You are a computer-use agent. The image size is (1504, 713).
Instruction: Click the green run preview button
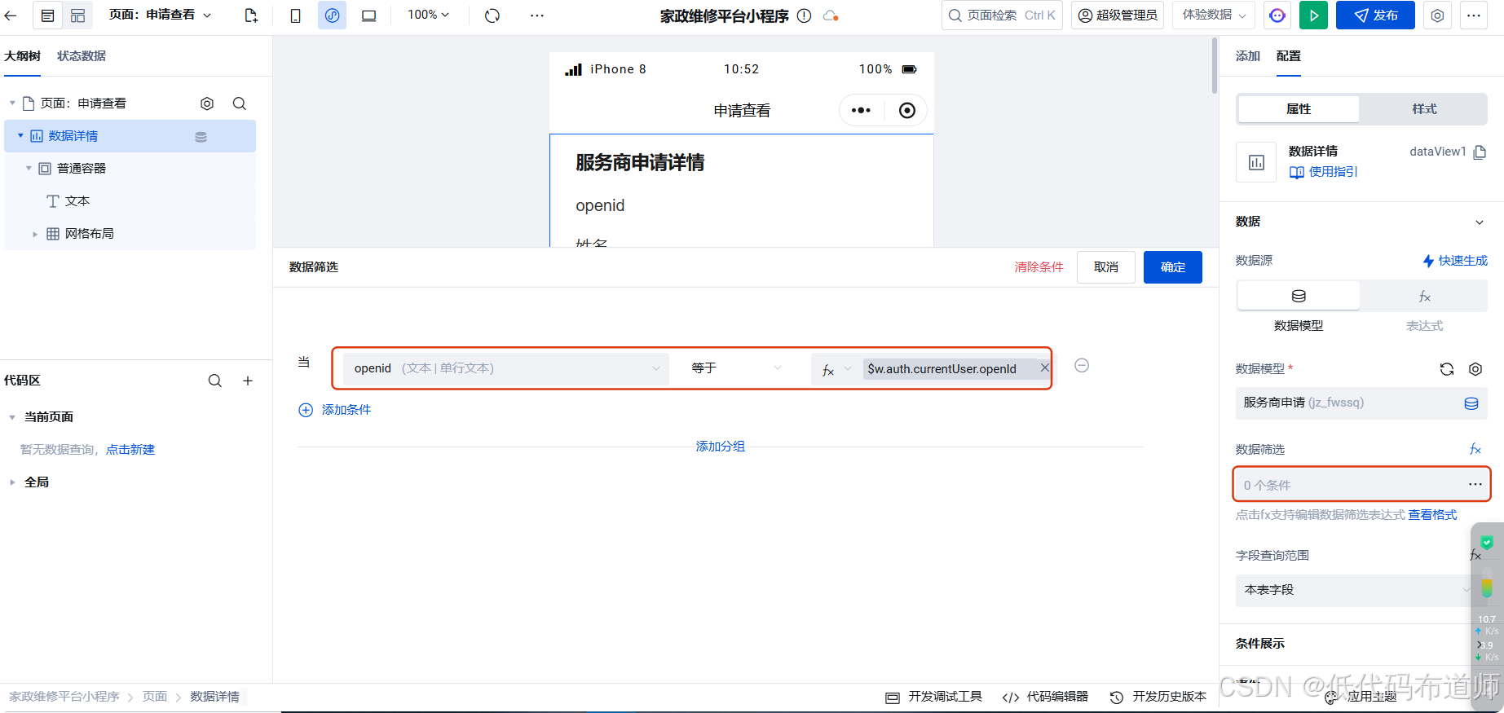coord(1313,15)
